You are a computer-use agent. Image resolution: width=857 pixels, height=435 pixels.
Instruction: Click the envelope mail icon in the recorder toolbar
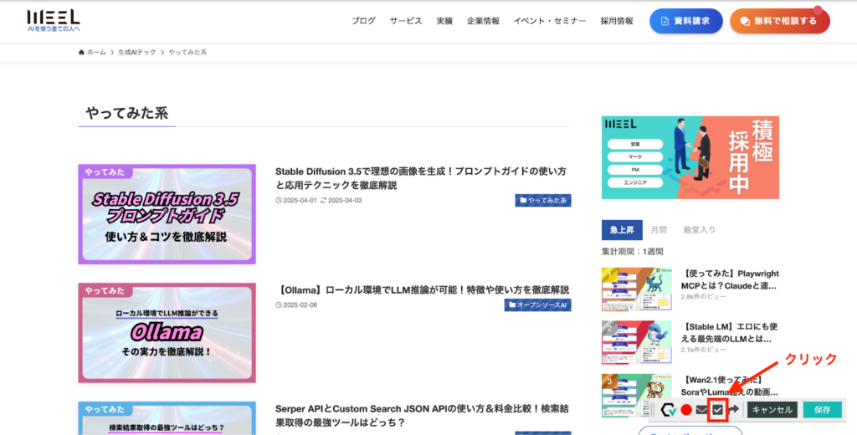click(x=702, y=409)
